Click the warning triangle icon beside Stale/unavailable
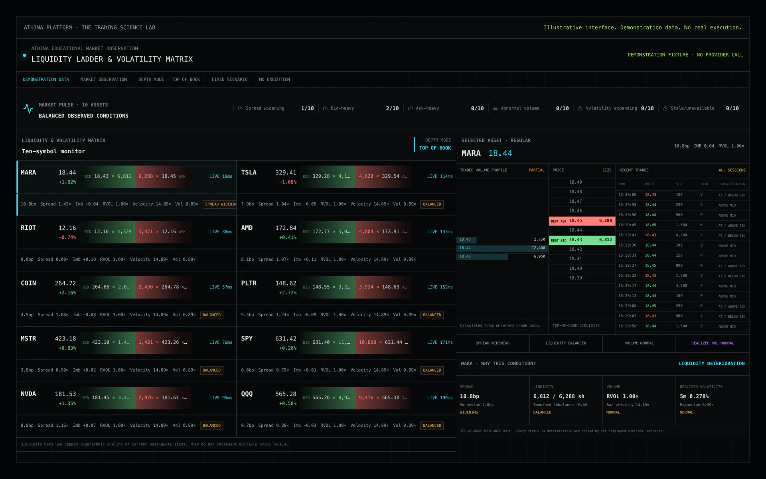 pos(665,109)
